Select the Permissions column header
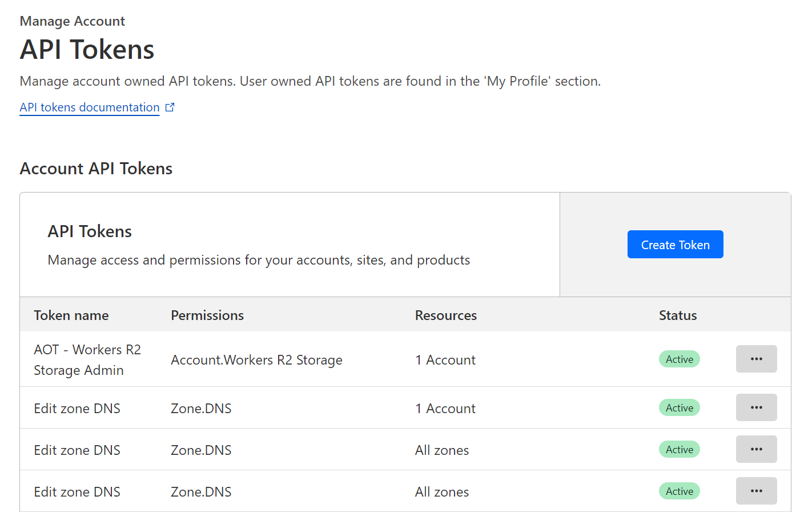This screenshot has height=512, width=796. pos(207,315)
